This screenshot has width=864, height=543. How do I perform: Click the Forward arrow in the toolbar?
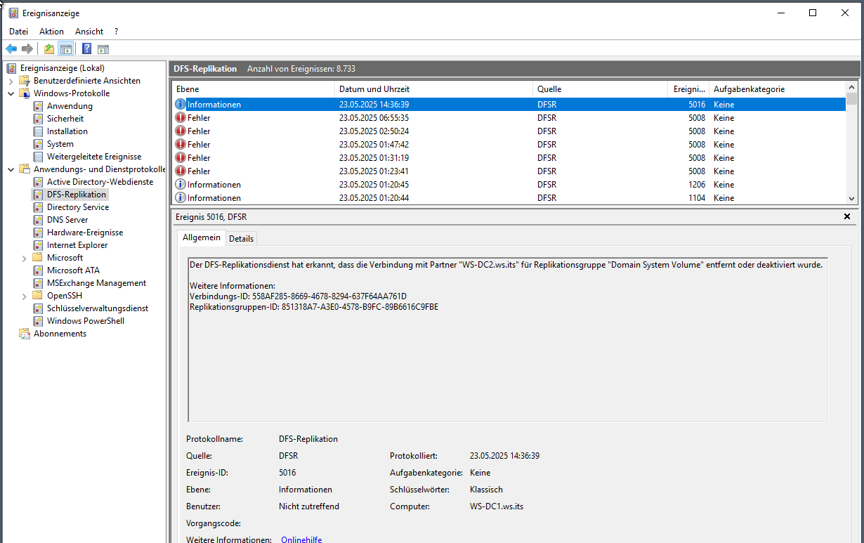27,49
